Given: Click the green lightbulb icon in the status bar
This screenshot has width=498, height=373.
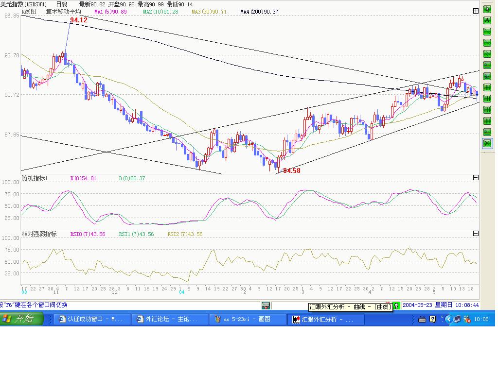Looking at the screenshot, I should (x=396, y=306).
